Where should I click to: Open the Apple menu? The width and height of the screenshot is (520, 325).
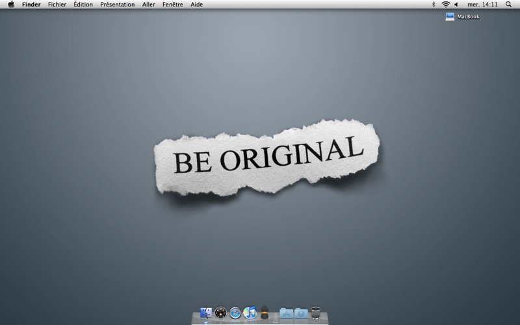[x=11, y=5]
